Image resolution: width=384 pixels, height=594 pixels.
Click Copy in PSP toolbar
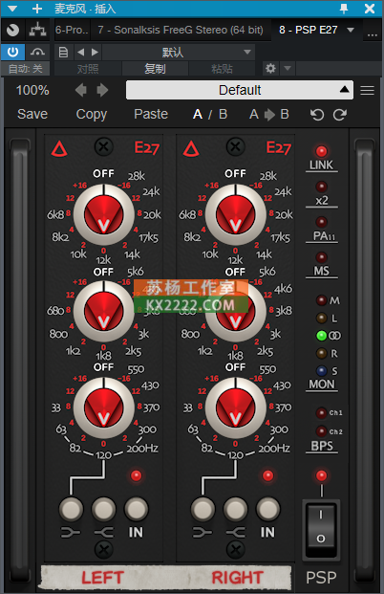click(92, 114)
